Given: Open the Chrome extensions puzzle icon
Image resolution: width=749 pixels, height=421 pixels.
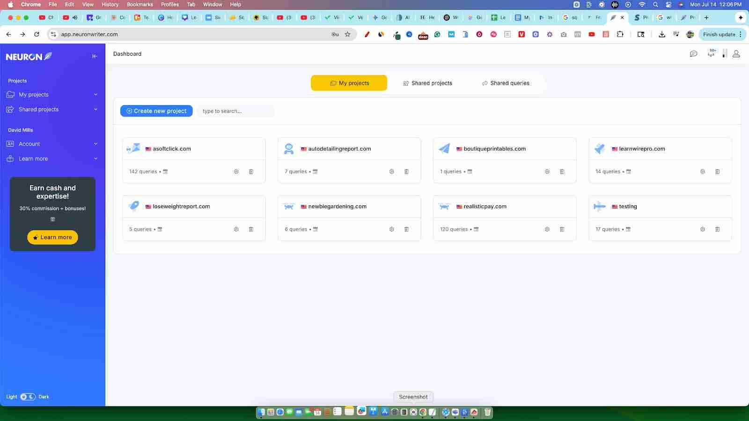Looking at the screenshot, I should pos(620,34).
